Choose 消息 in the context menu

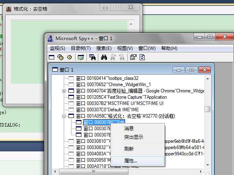(129, 129)
